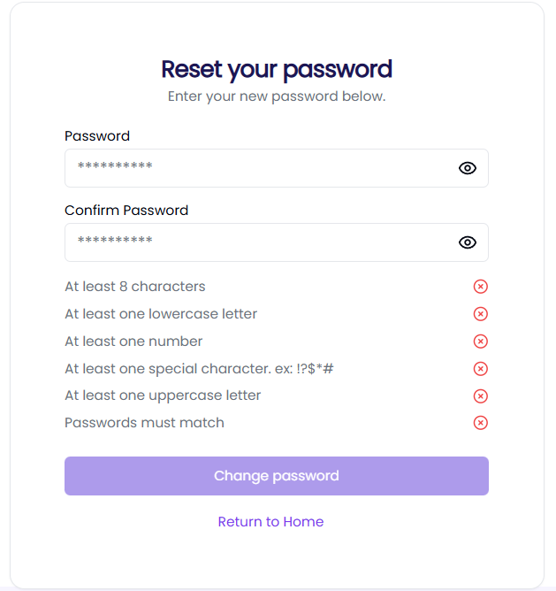556x591 pixels.
Task: Click the Password input field
Action: [x=277, y=168]
